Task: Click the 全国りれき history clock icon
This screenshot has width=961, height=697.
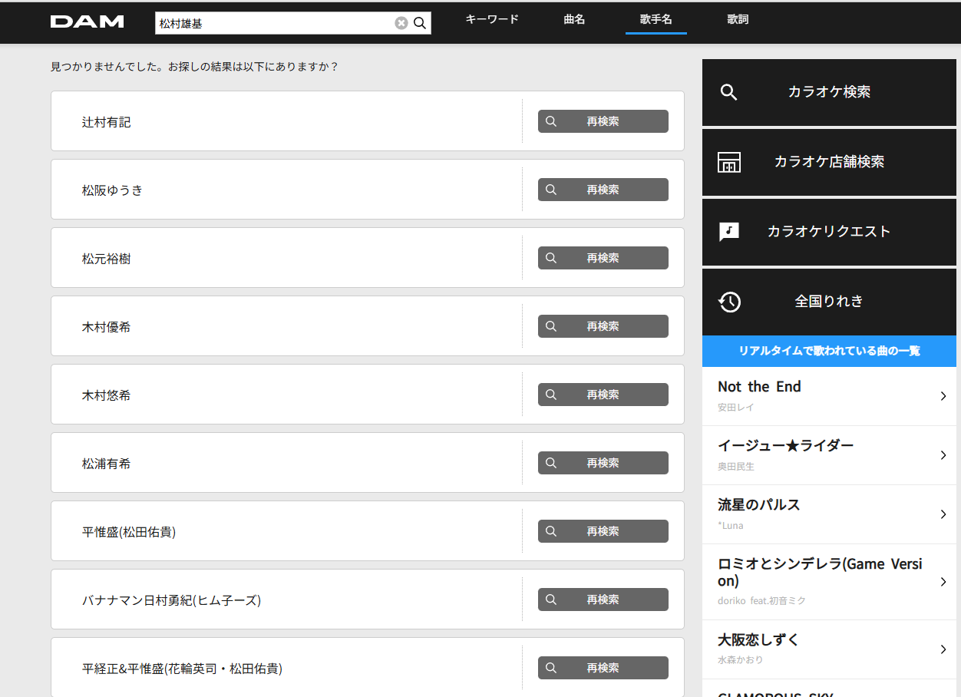Action: click(729, 302)
